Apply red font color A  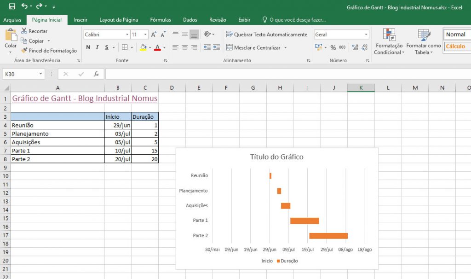tap(157, 47)
